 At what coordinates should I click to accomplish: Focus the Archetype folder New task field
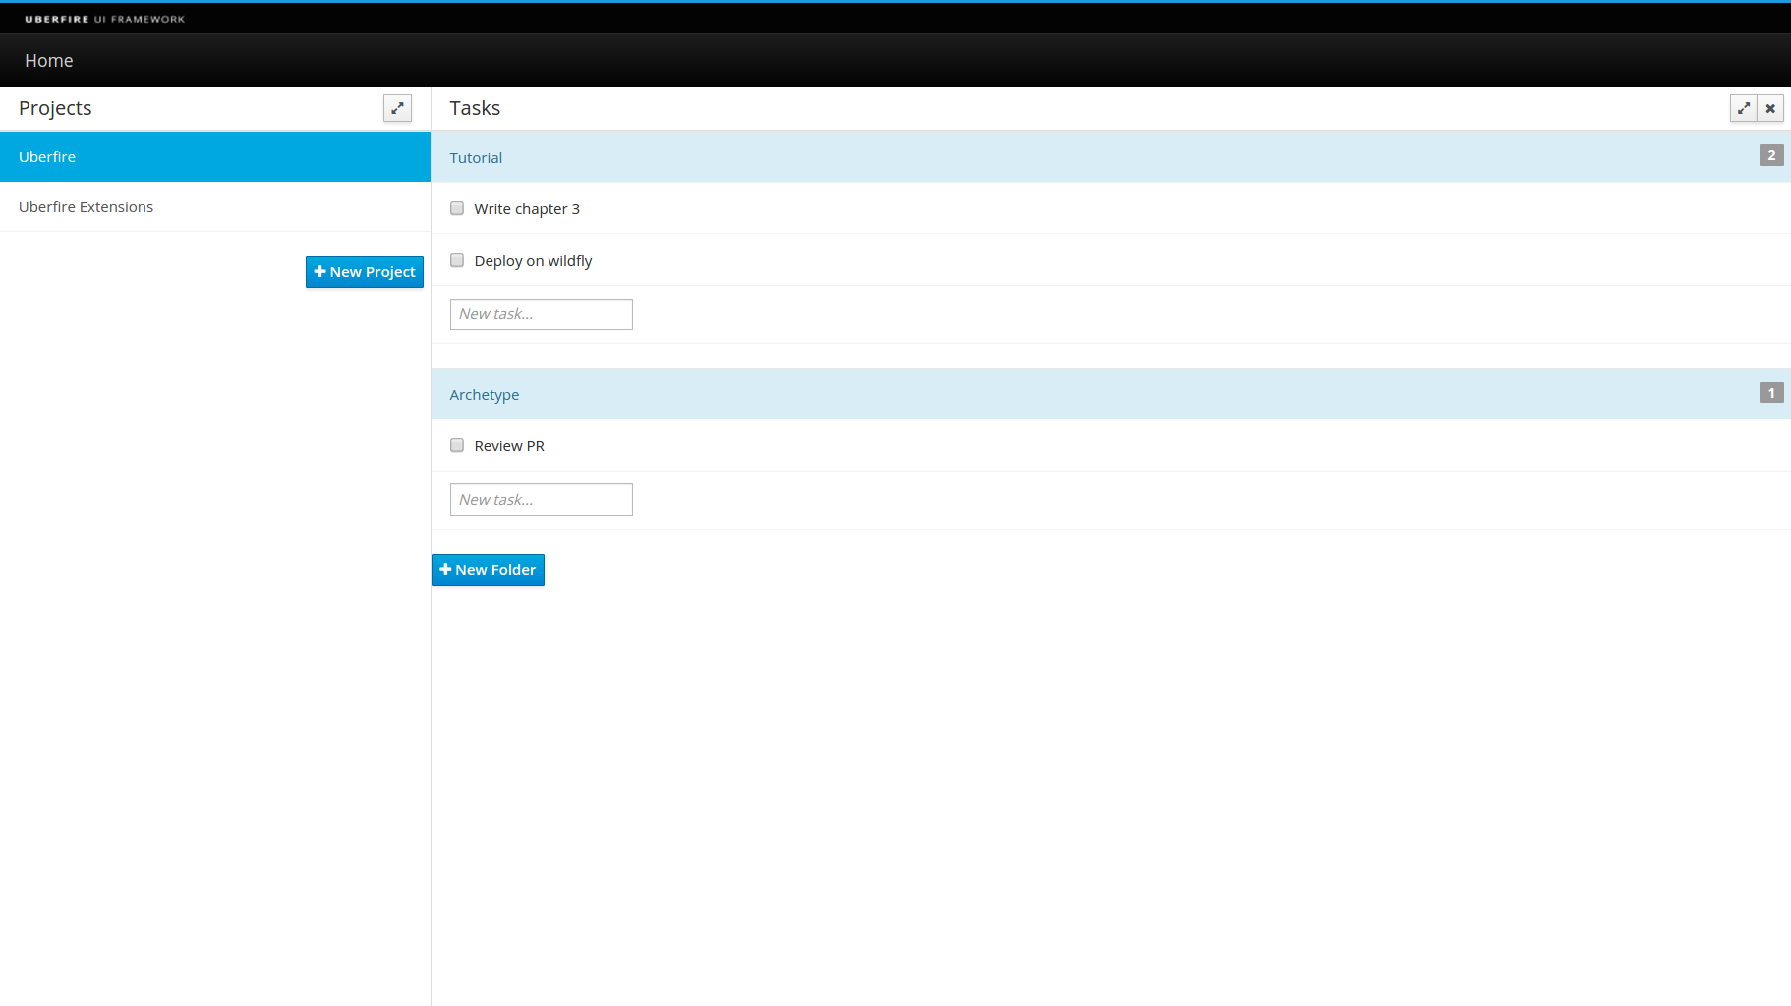542,499
